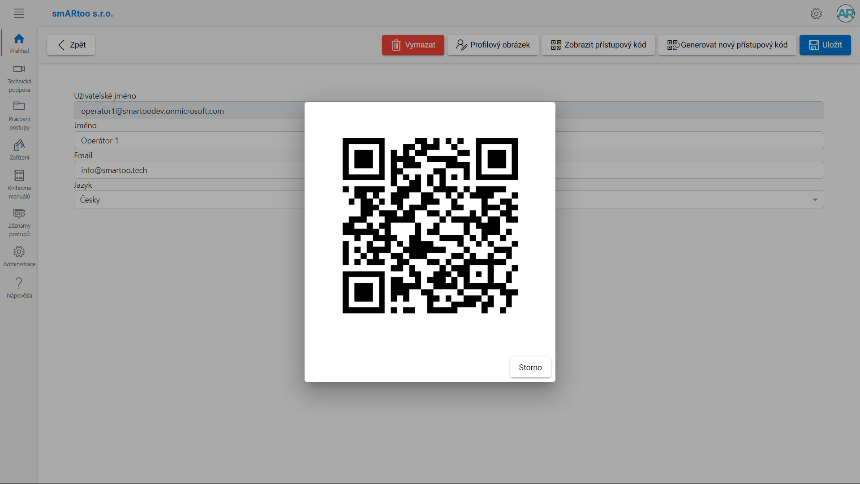Open the settings gear in header
860x484 pixels.
[816, 13]
